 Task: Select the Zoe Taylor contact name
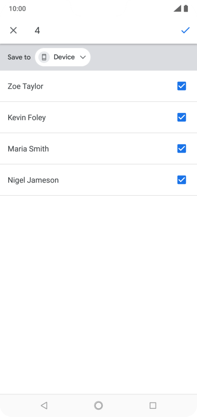pos(26,86)
